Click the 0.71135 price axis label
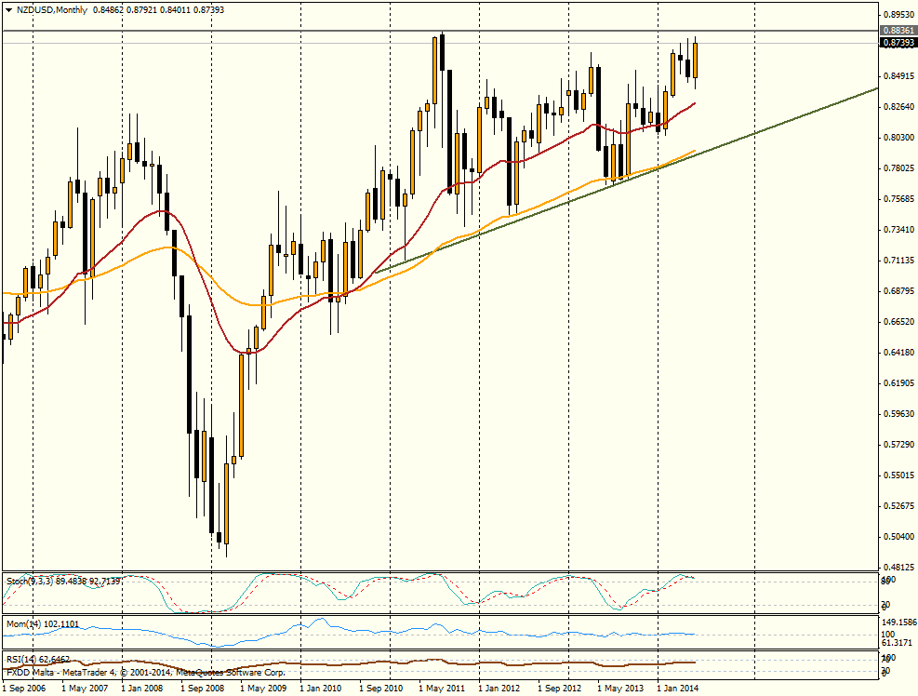 click(x=897, y=261)
